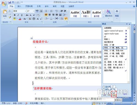Apply the 副标题 style from ribbon gallery
This screenshot has width=137, height=105.
point(96,14)
